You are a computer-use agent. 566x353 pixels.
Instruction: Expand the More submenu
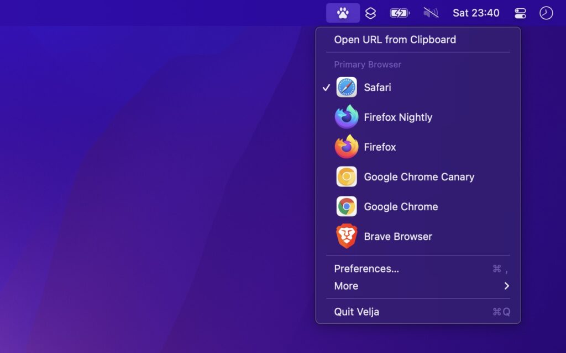pos(418,286)
